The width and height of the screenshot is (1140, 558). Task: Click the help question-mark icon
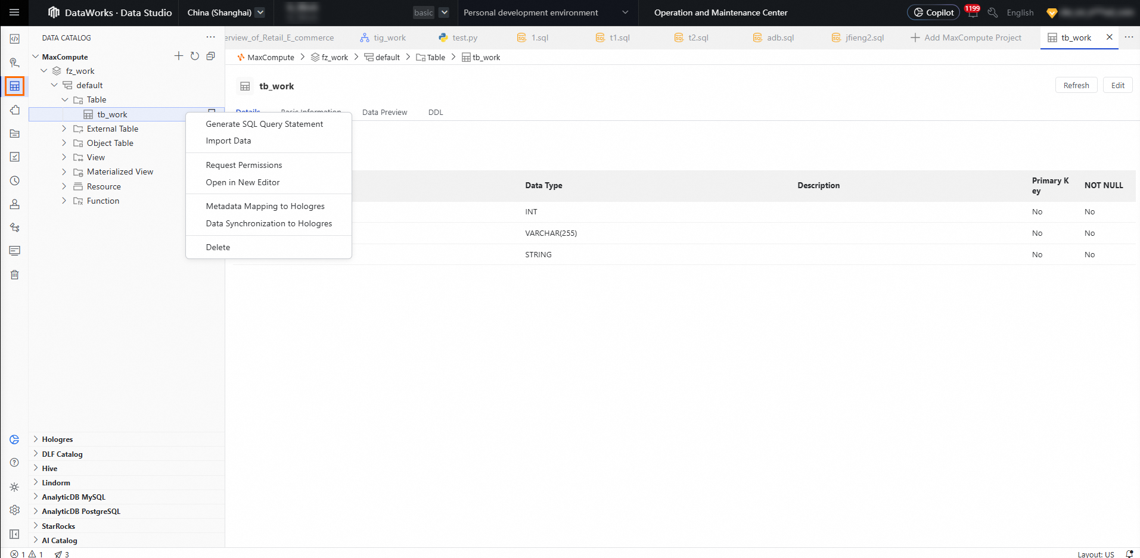tap(15, 463)
